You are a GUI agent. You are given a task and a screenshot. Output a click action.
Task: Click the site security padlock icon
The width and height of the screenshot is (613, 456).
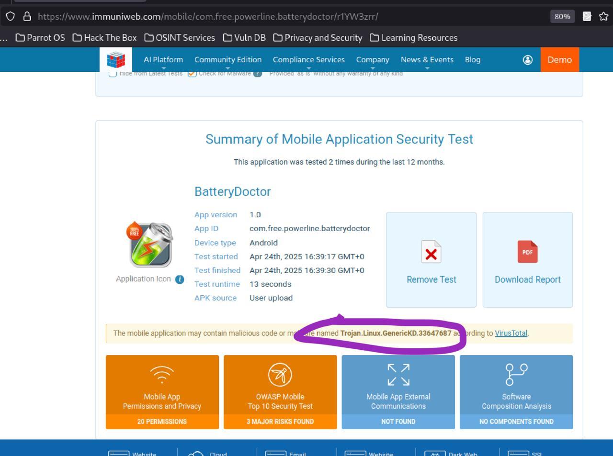27,16
